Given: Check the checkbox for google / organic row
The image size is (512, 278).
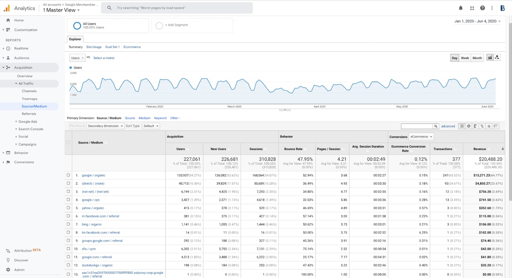Looking at the screenshot, I should [x=68, y=175].
